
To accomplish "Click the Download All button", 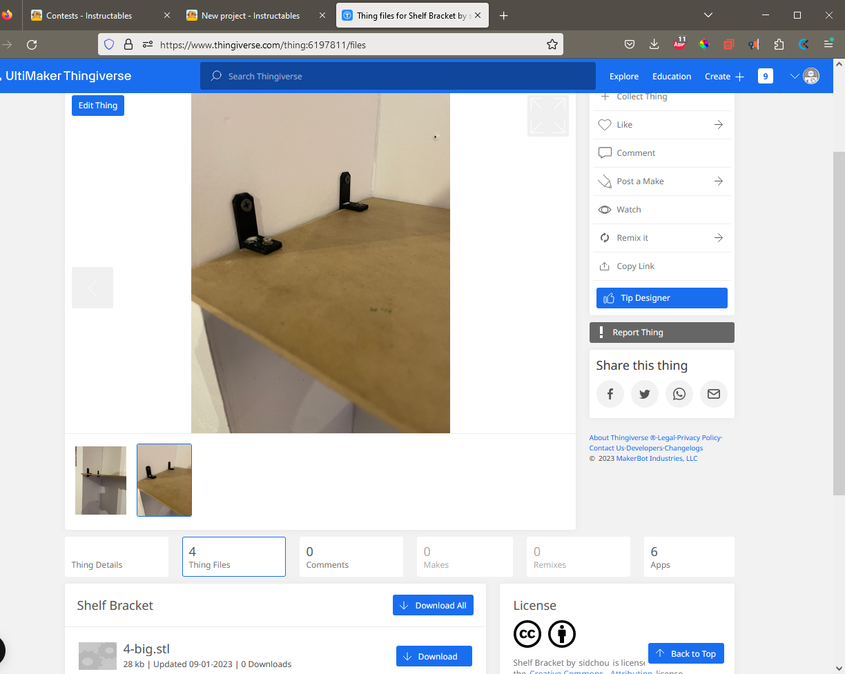I will 433,606.
